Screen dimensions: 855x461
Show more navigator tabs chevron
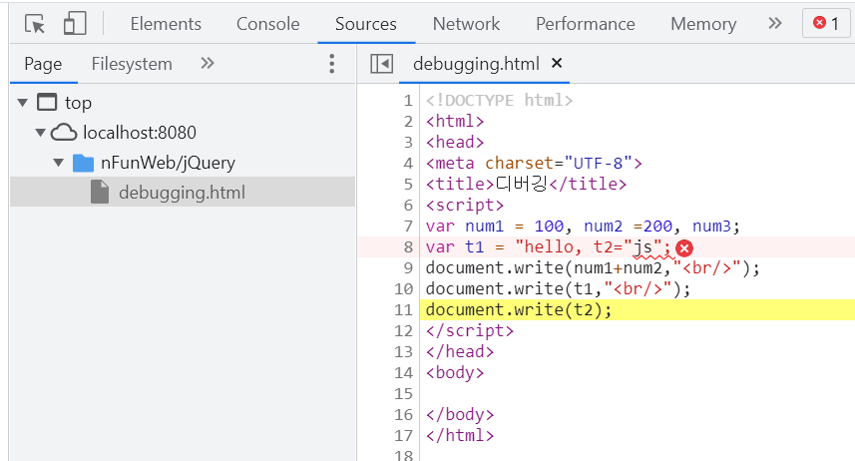point(208,63)
